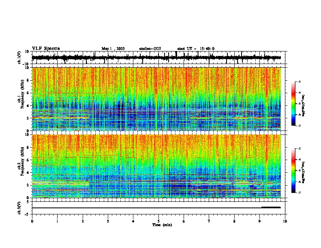Click the "-7" label on ch.2 colorbar

299,192
